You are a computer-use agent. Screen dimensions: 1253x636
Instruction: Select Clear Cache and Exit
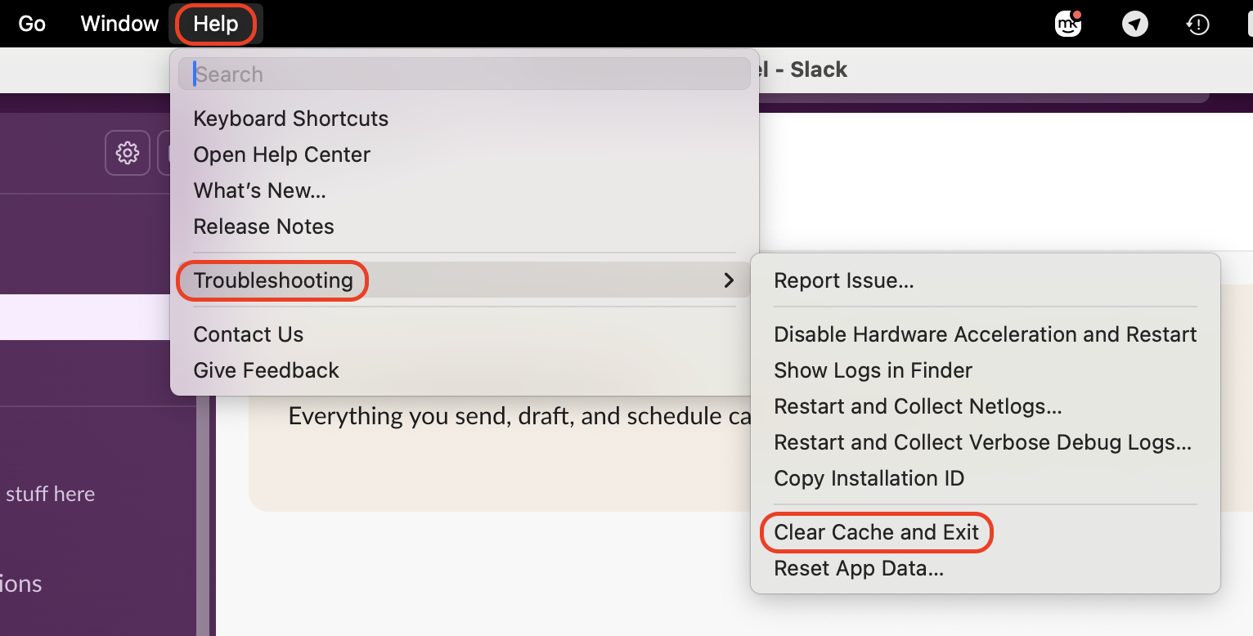tap(876, 532)
